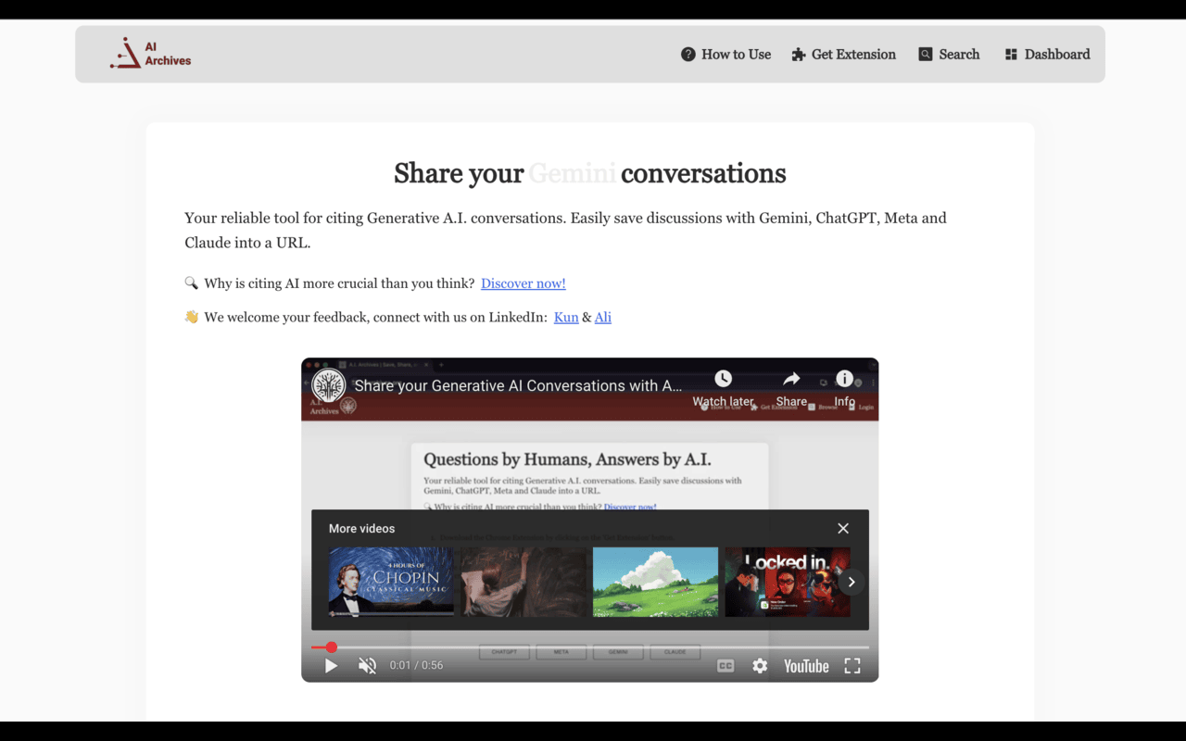
Task: Show next thumbnails with the right chevron
Action: click(x=851, y=582)
